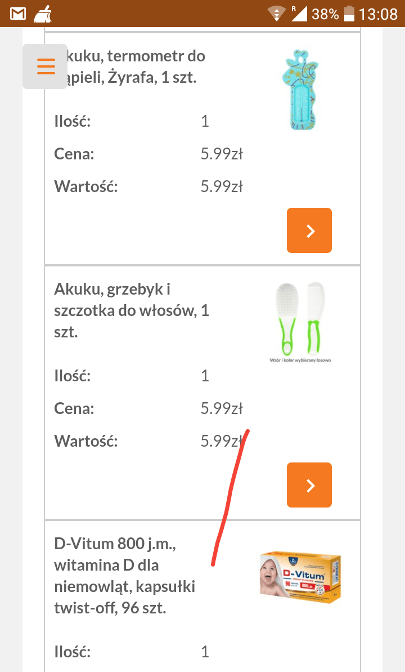Expand details arrow for comb and brush
This screenshot has width=405, height=672.
(309, 485)
